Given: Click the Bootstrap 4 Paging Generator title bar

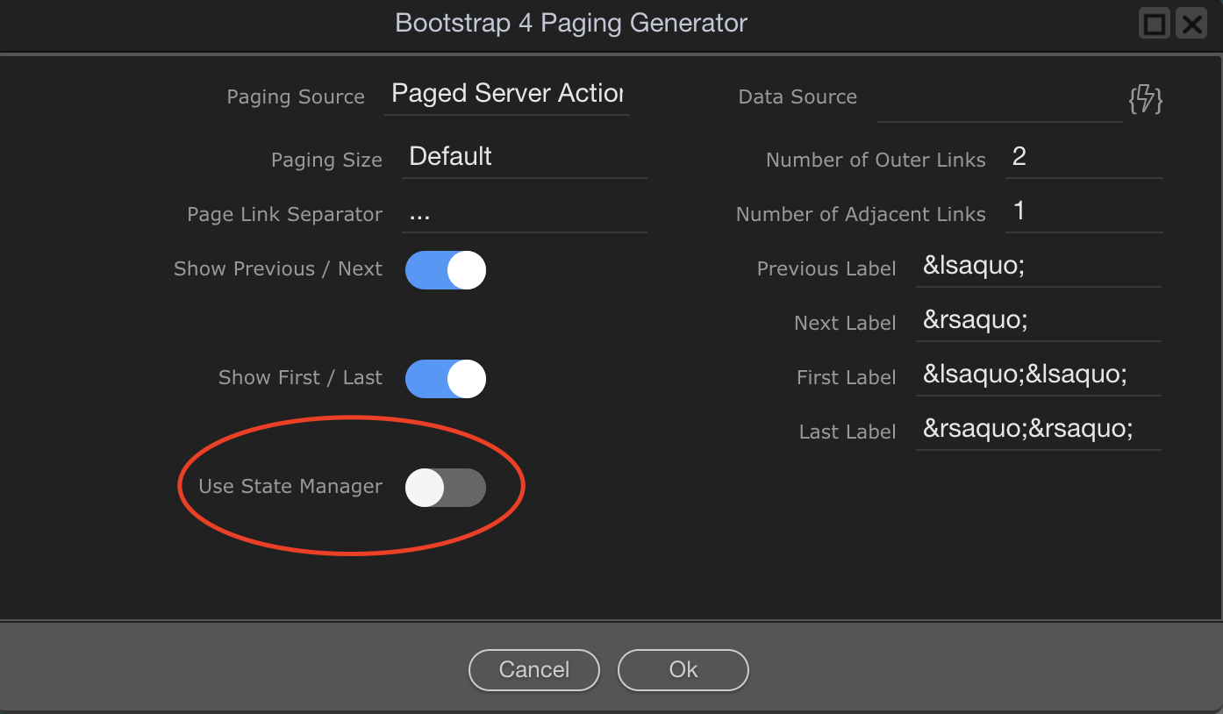Looking at the screenshot, I should (571, 24).
